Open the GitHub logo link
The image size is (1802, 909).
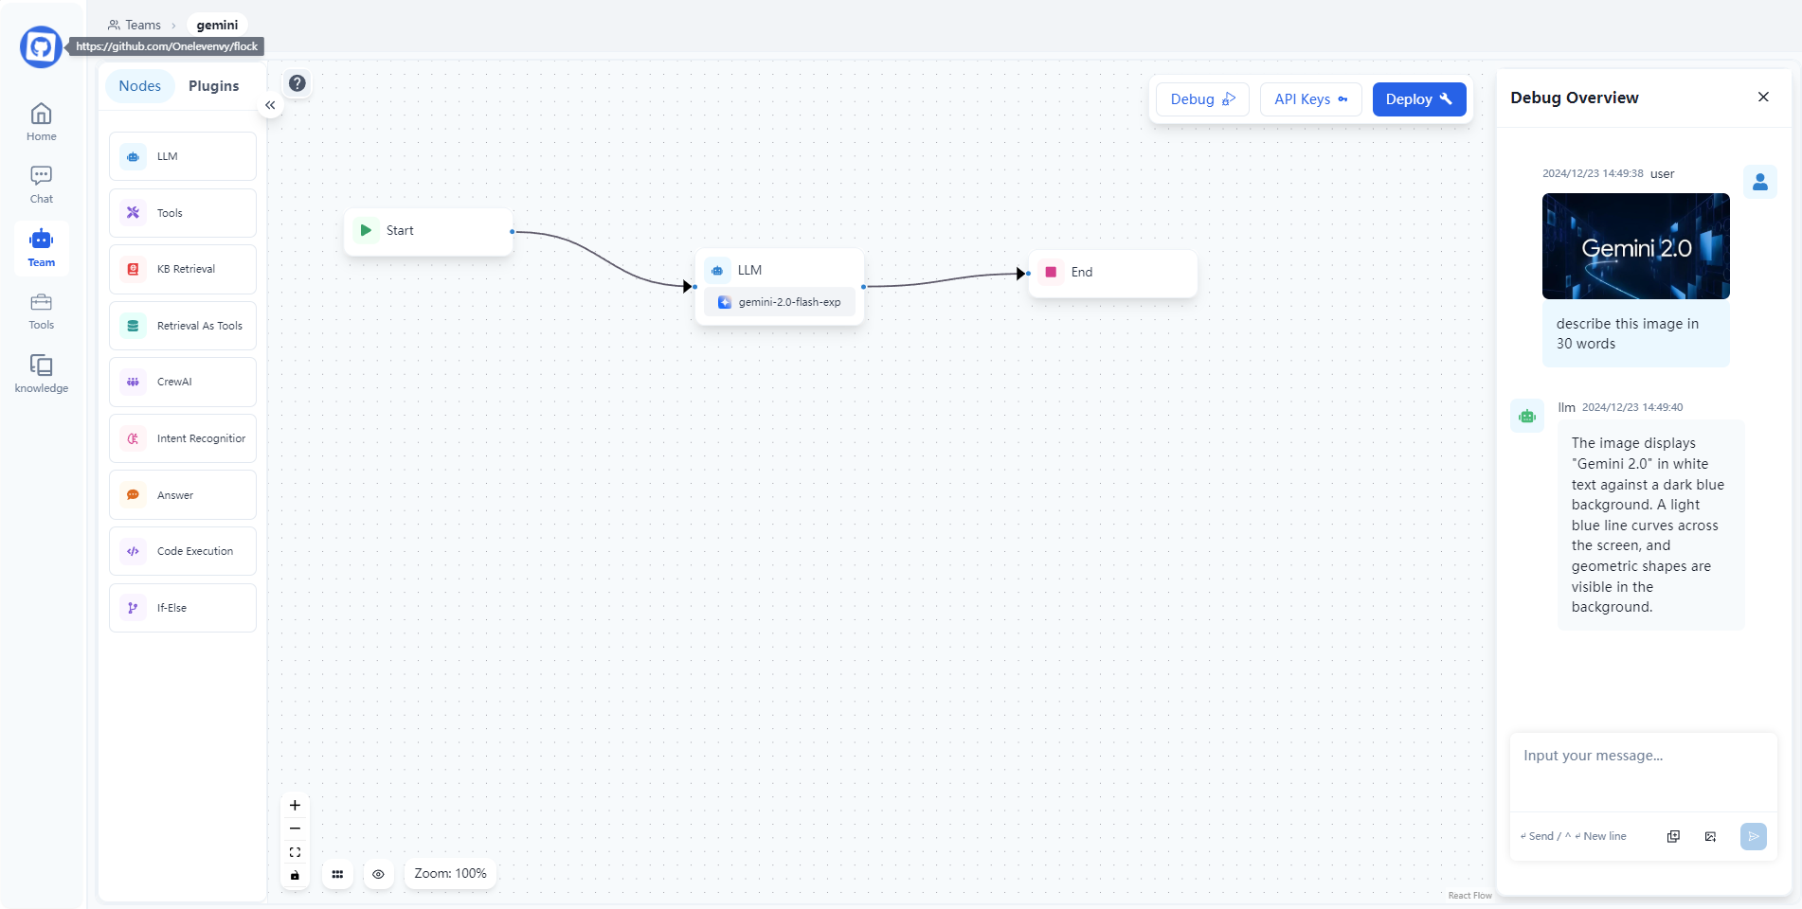41,46
